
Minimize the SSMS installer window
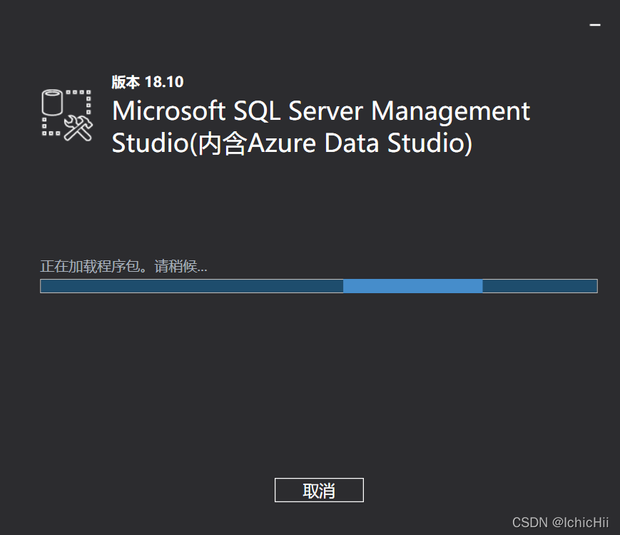(595, 24)
